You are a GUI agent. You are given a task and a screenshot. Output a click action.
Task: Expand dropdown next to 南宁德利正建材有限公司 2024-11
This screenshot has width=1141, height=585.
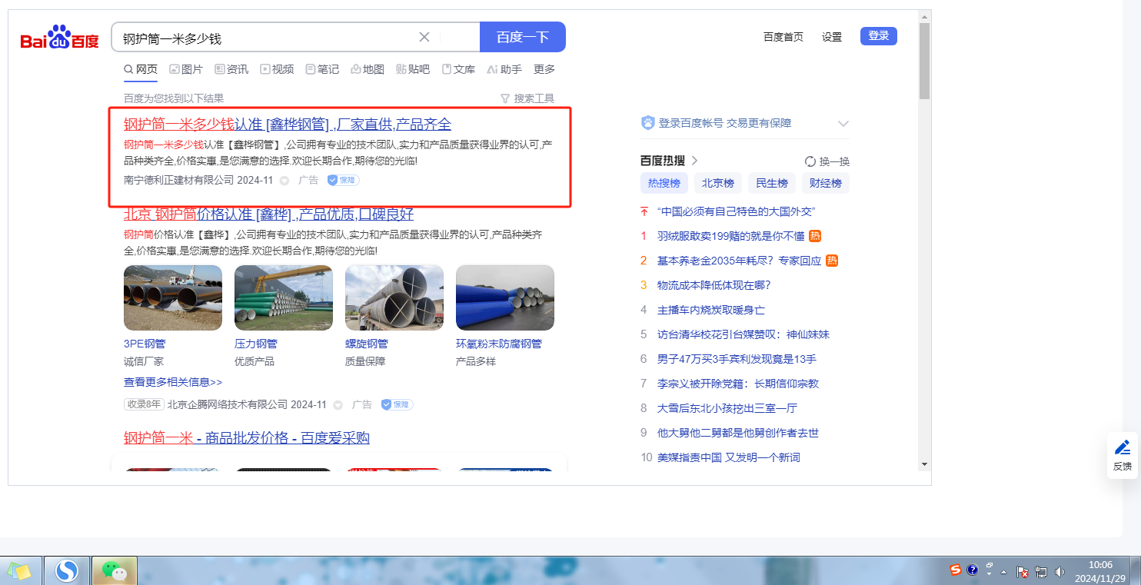[x=284, y=181]
